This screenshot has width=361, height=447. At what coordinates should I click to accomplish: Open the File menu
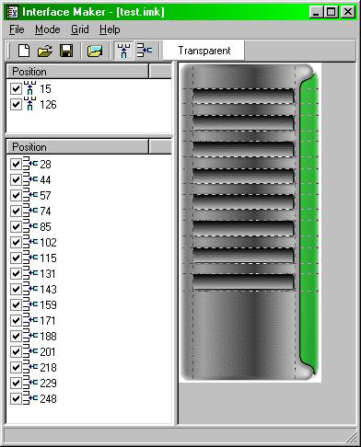coord(17,29)
